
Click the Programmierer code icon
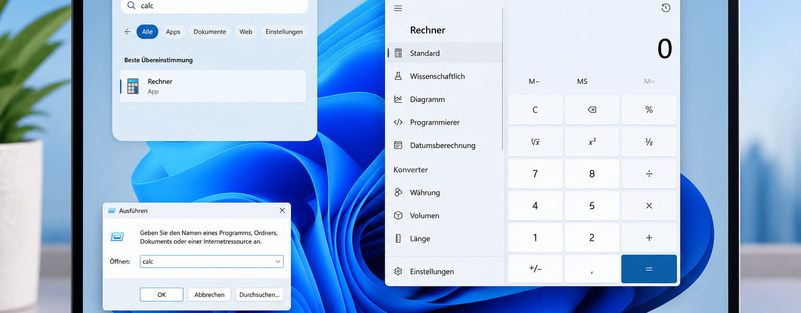point(398,122)
